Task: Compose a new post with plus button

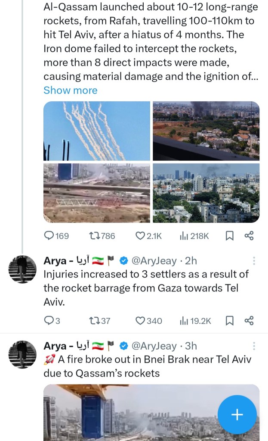Action: [237, 414]
